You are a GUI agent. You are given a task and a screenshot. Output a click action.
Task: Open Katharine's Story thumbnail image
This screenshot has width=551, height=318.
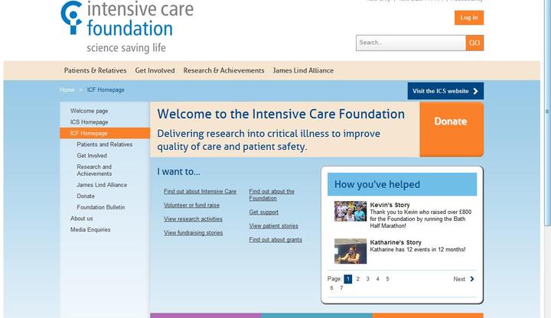[x=350, y=251]
